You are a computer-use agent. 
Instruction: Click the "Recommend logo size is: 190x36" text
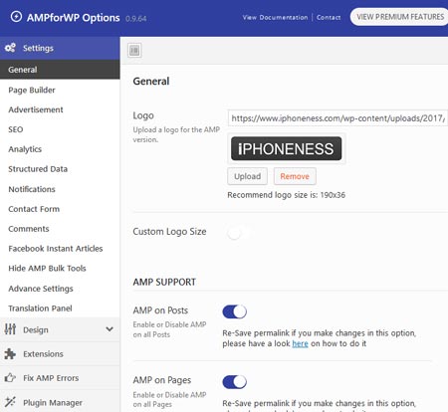tap(286, 195)
